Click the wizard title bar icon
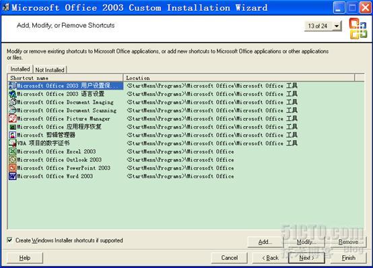The width and height of the screenshot is (373, 268). coord(6,7)
